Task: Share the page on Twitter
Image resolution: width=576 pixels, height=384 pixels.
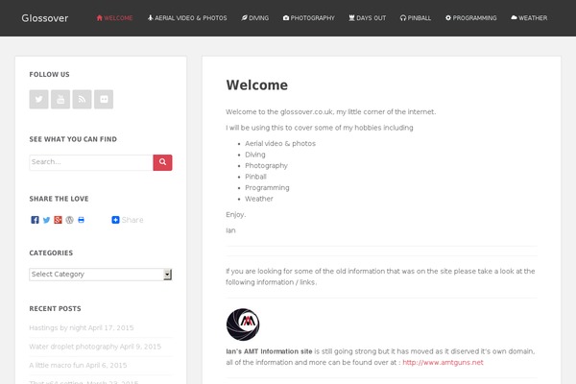Action: 46,220
